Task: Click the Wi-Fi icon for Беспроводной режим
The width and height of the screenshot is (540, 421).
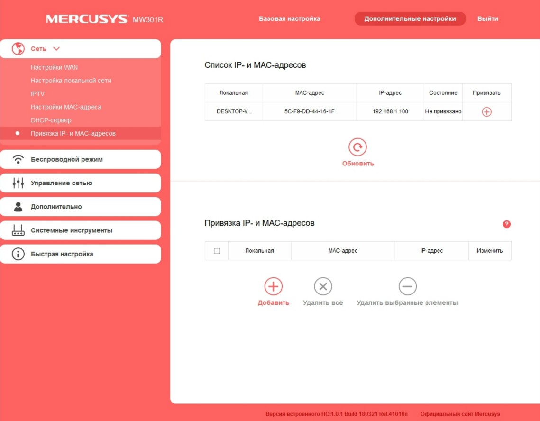Action: pos(18,159)
